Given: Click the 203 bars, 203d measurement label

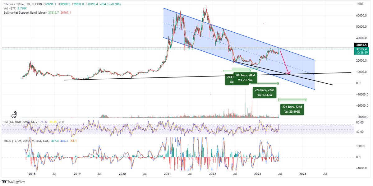Looking at the screenshot, I should pos(245,77).
